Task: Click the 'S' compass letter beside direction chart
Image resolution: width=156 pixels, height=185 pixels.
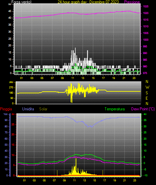Action: 147,93
